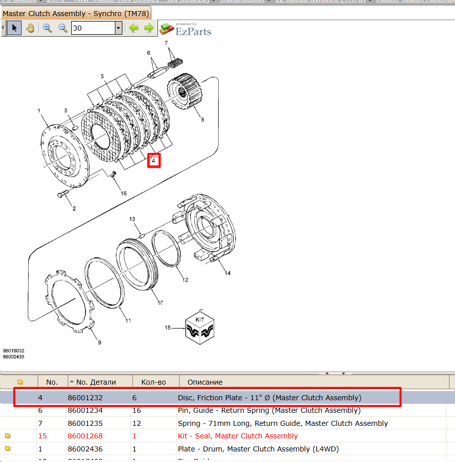Select the Spring - 71mm Long description
This screenshot has height=462, width=455.
283,423
